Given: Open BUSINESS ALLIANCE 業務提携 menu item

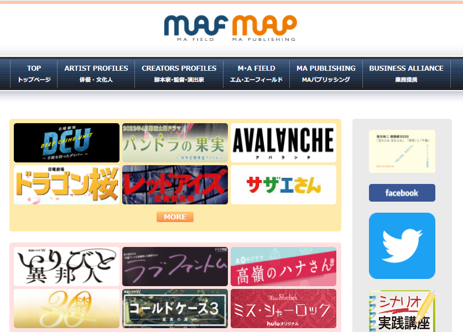Looking at the screenshot, I should pos(406,73).
